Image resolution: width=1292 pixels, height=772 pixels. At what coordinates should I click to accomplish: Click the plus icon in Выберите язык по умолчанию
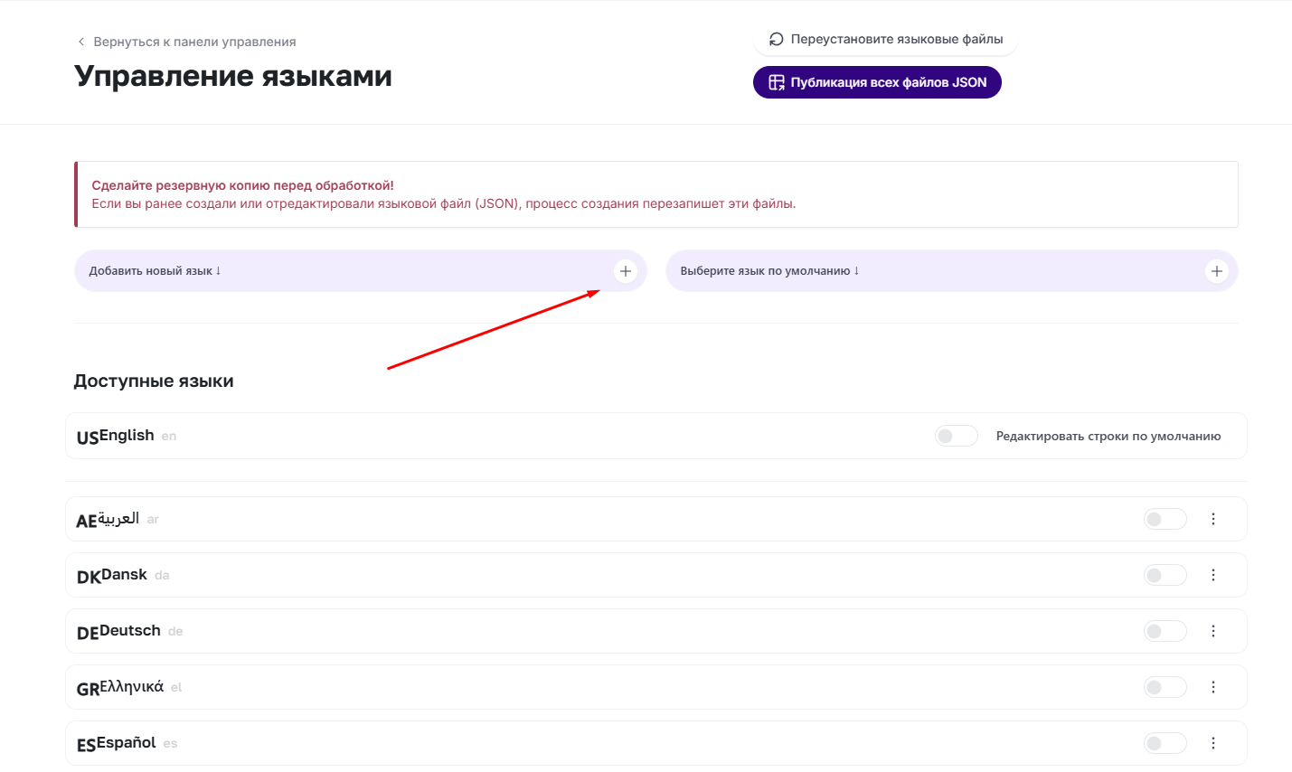coord(1216,271)
